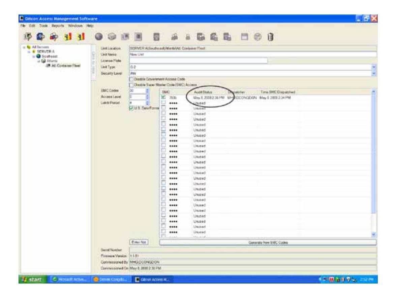Click the gray person-with-lock toolbar icon

pos(175,37)
